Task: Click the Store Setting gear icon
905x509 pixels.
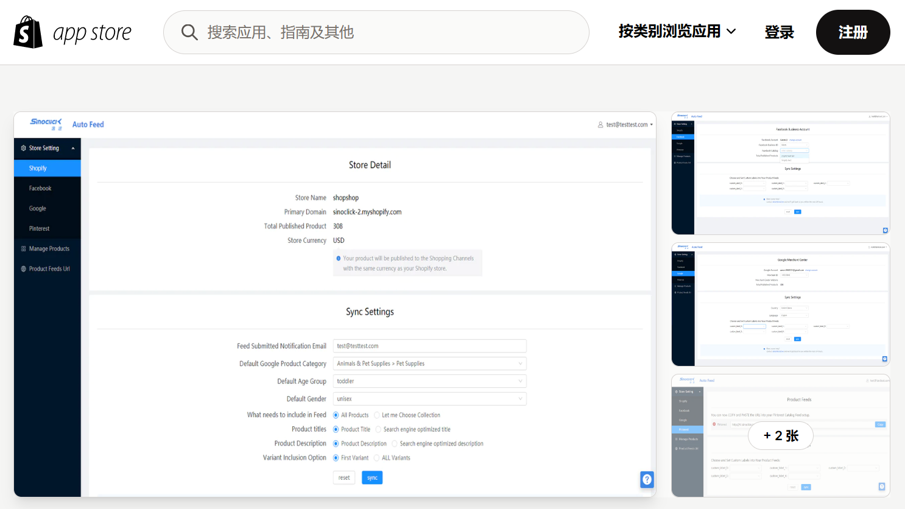Action: pyautogui.click(x=24, y=148)
